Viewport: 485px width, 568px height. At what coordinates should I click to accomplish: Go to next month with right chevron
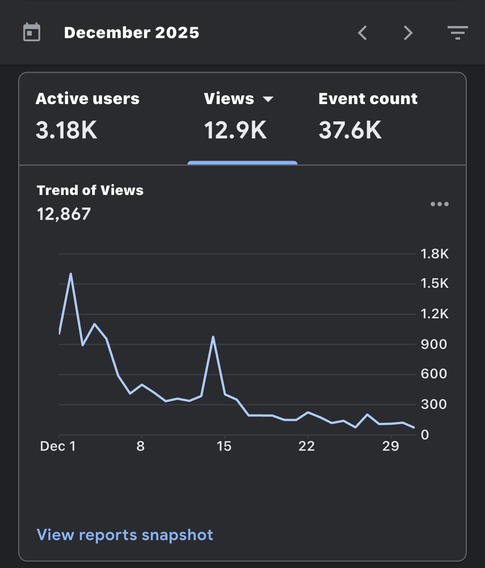click(408, 33)
